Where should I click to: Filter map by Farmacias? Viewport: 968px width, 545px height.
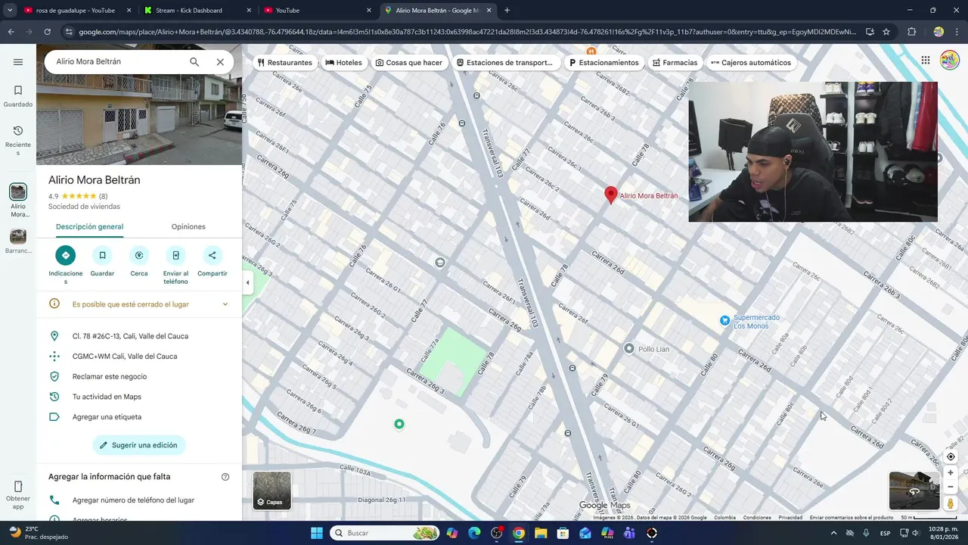pos(675,63)
